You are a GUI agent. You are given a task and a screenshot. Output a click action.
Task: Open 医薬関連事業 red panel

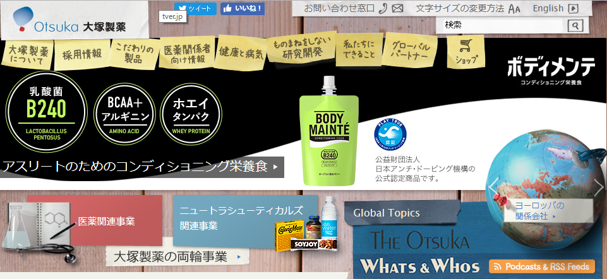pyautogui.click(x=107, y=222)
